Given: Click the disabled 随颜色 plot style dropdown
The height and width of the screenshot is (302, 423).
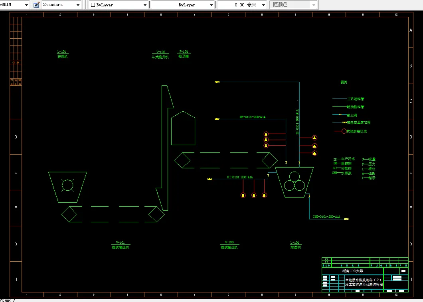Looking at the screenshot, I should [x=293, y=5].
